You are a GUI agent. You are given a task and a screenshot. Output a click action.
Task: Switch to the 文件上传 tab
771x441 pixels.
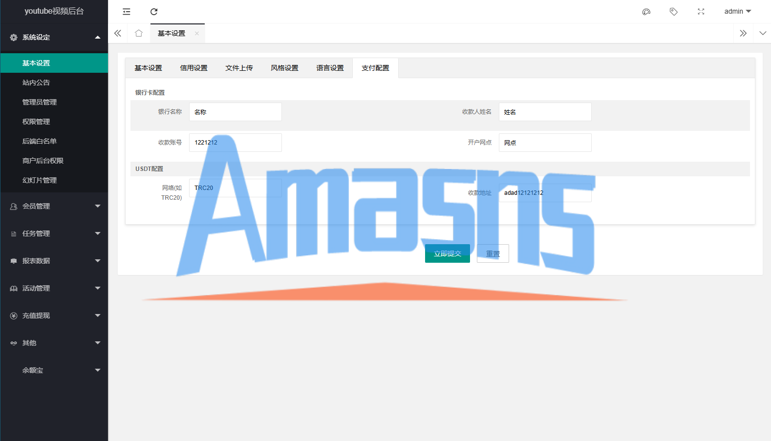pos(239,68)
